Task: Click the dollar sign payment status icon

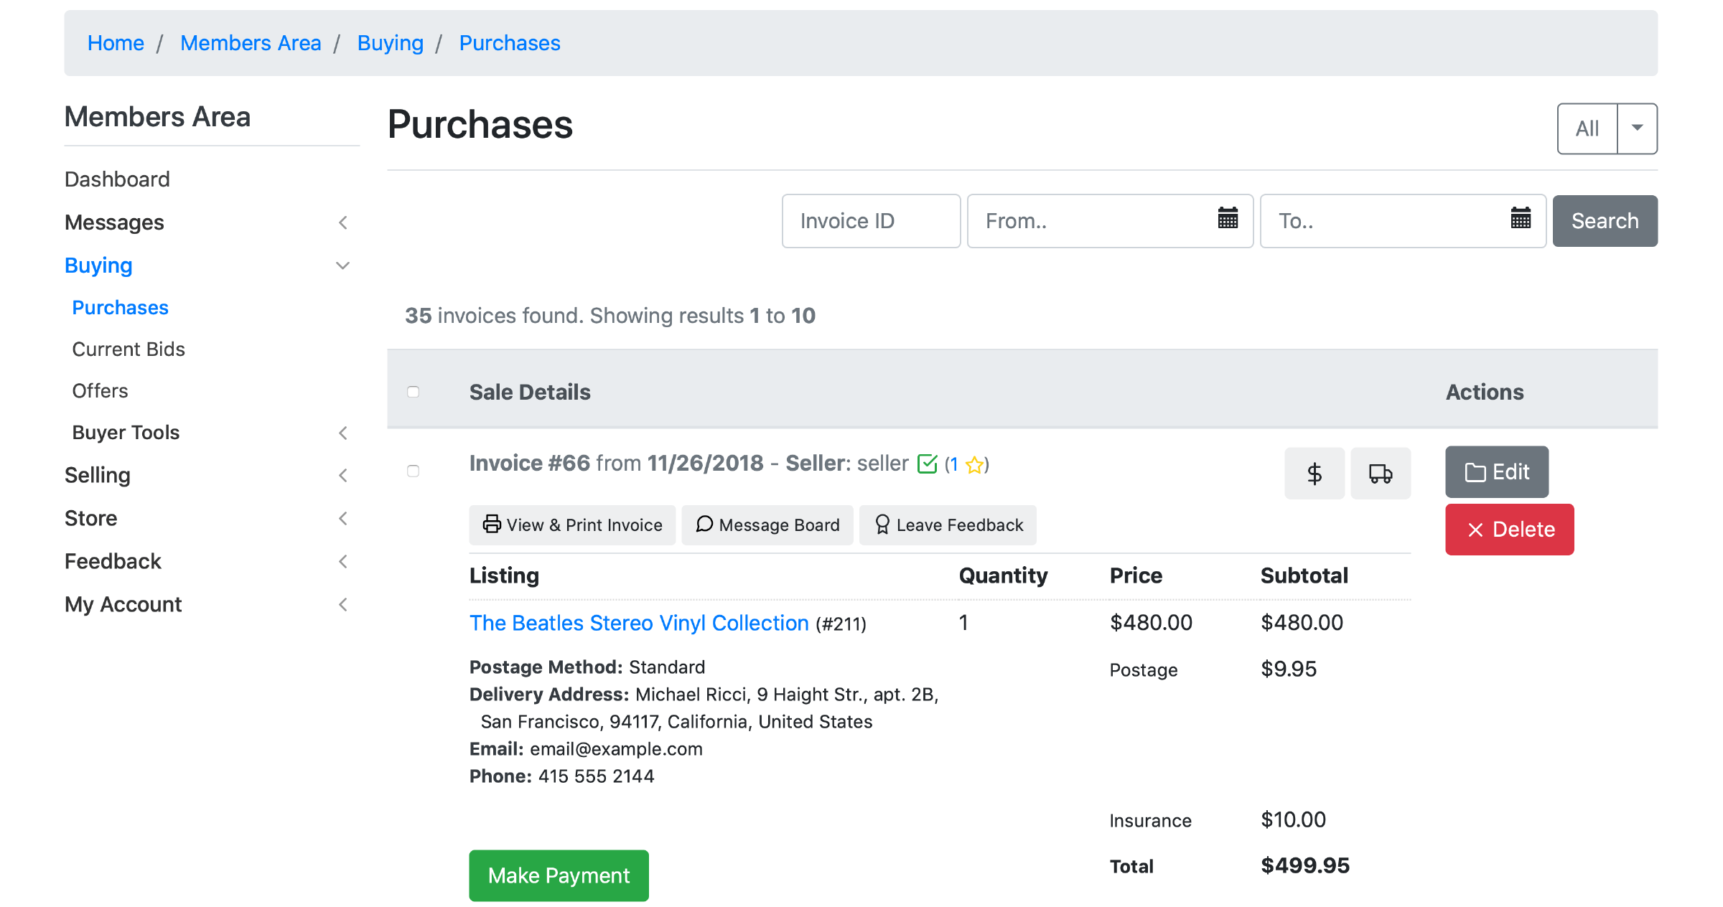Action: [1314, 474]
